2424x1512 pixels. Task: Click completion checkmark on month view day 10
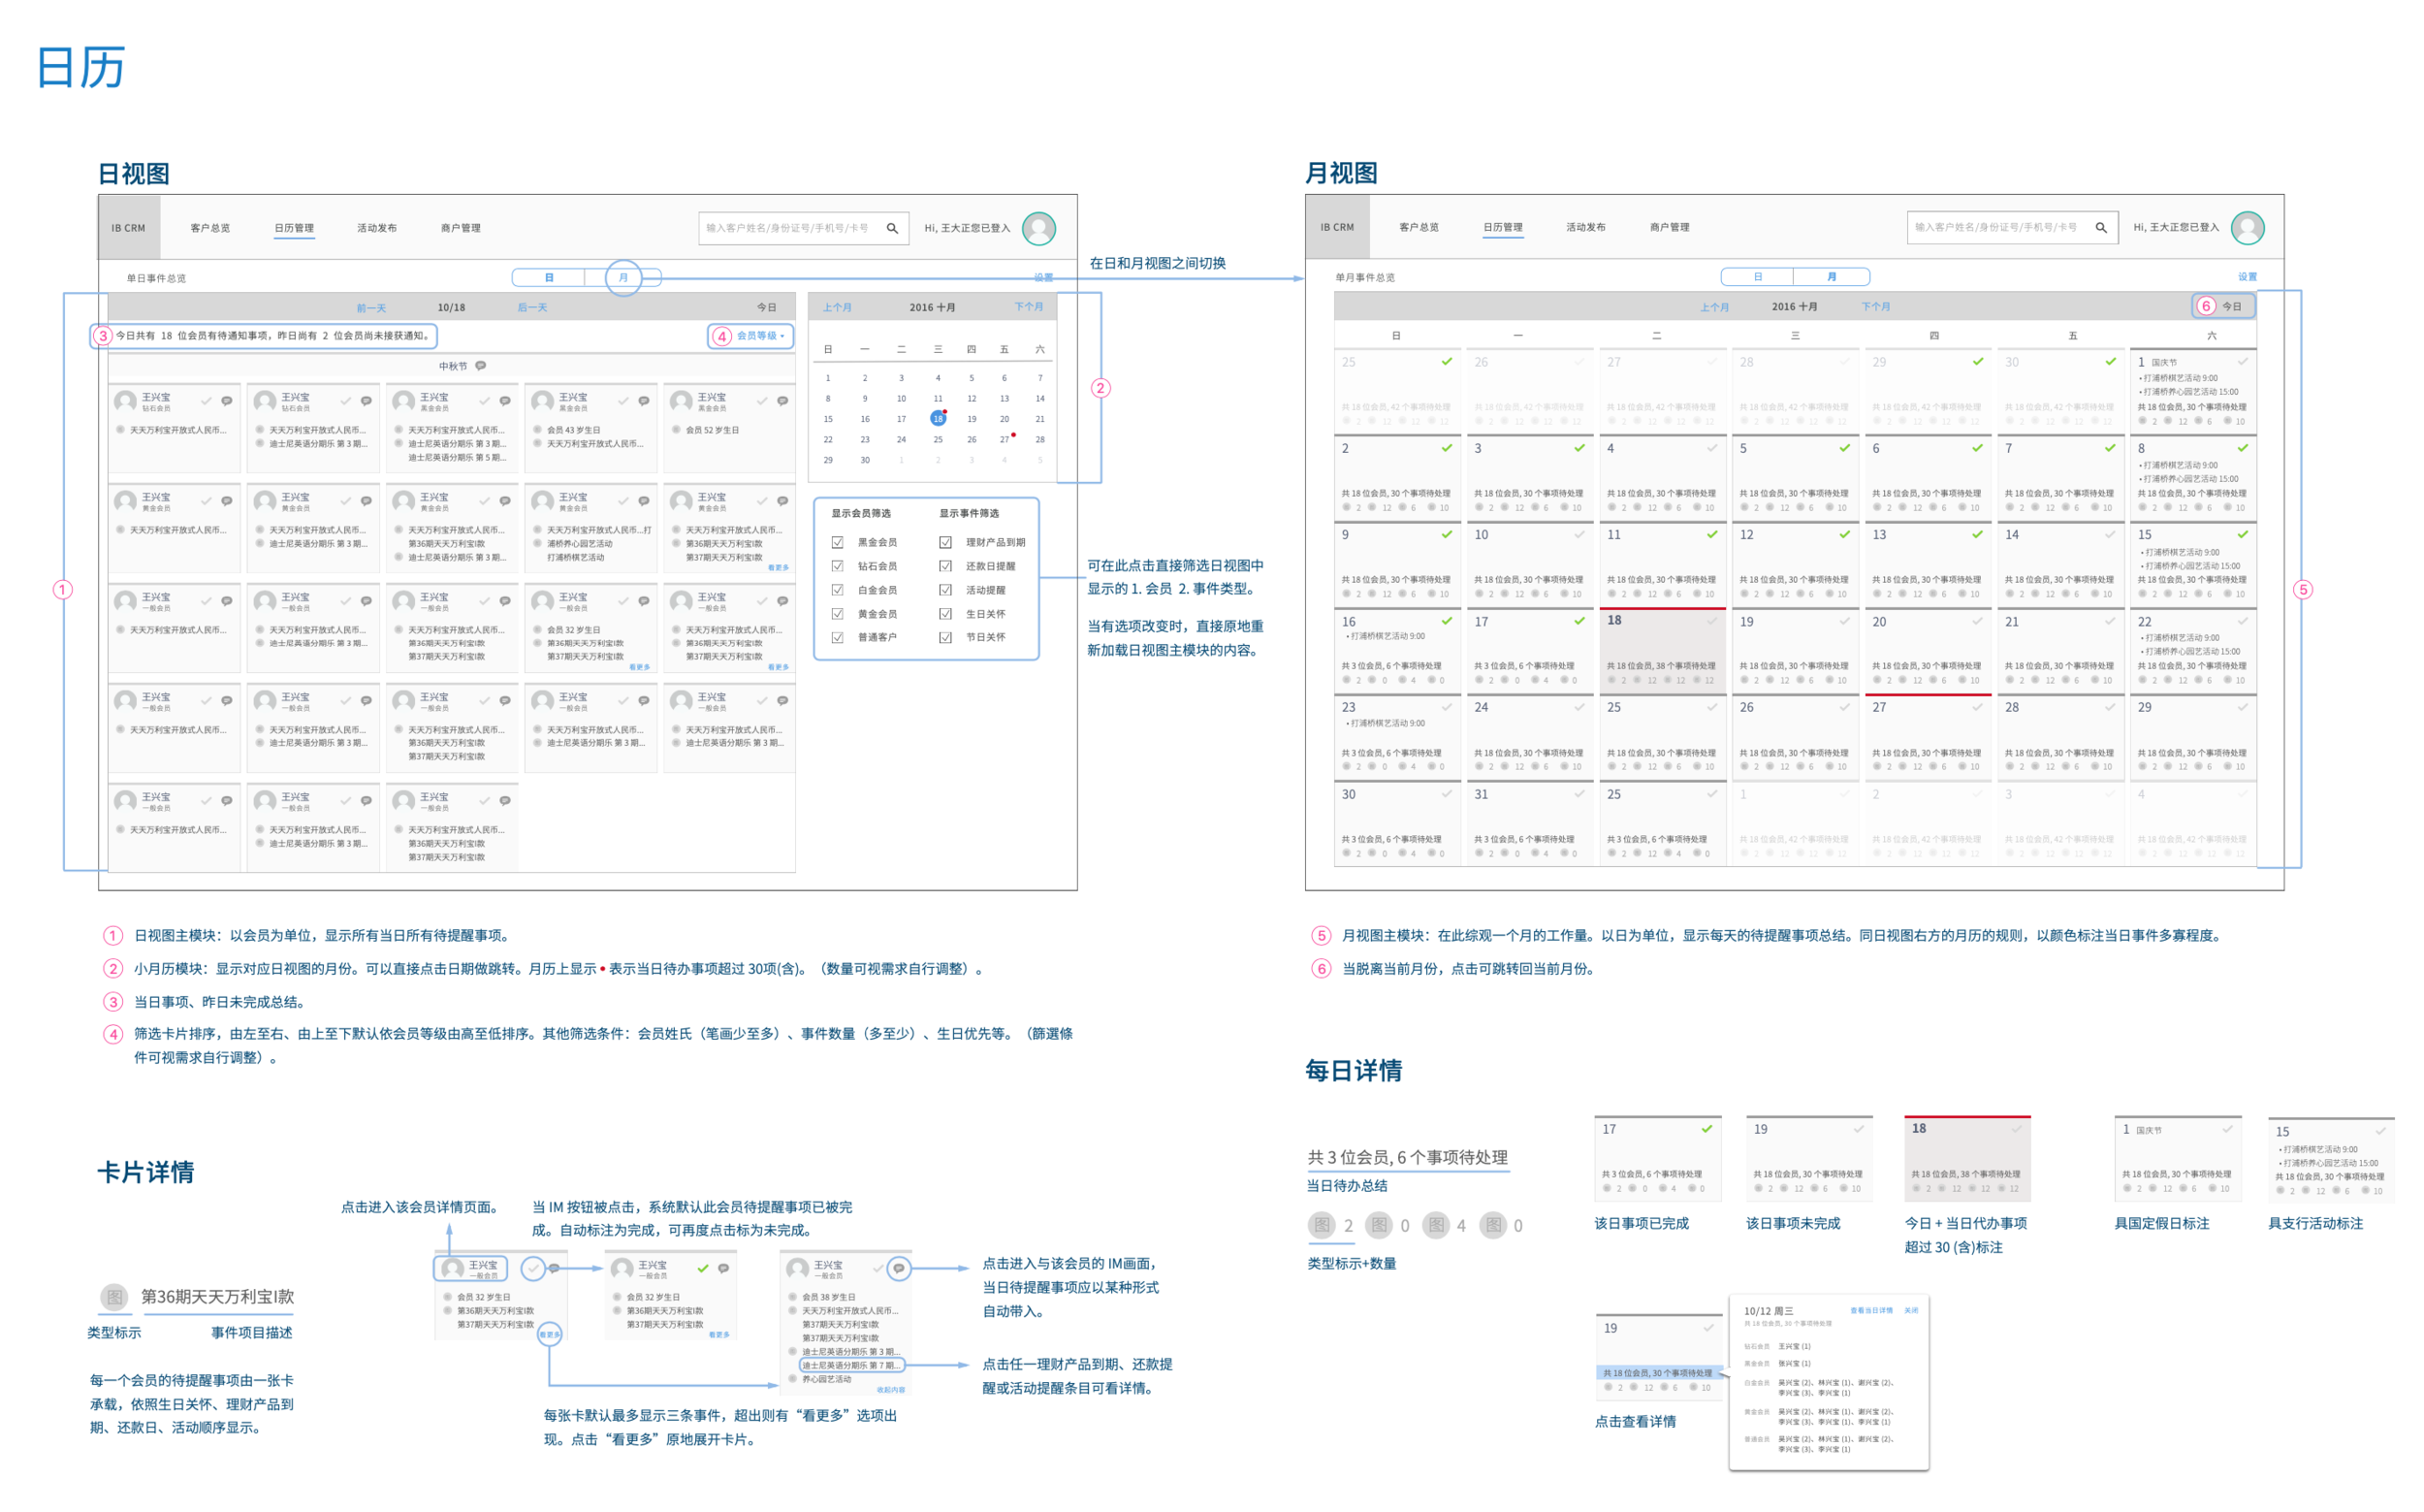click(x=1579, y=534)
